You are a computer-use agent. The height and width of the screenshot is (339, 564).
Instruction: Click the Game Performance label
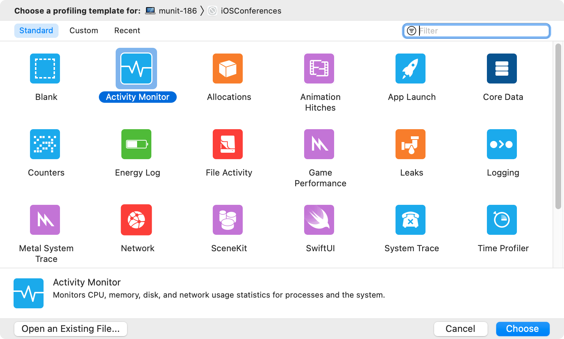pyautogui.click(x=321, y=178)
